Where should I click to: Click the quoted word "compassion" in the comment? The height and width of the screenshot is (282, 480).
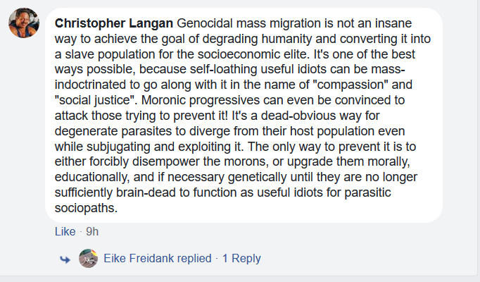pyautogui.click(x=350, y=85)
